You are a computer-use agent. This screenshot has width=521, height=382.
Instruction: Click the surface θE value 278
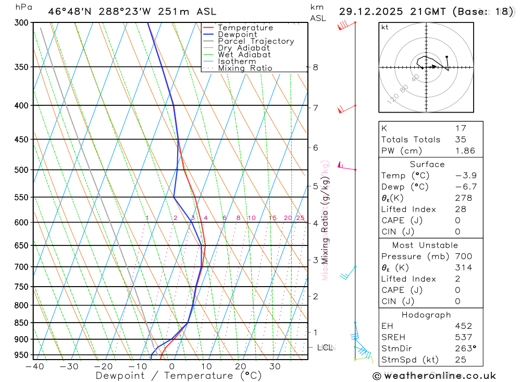point(464,198)
